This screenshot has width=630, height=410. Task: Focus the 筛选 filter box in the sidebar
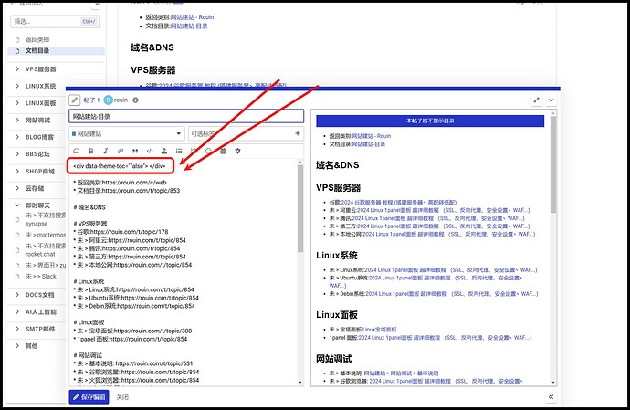(x=55, y=21)
